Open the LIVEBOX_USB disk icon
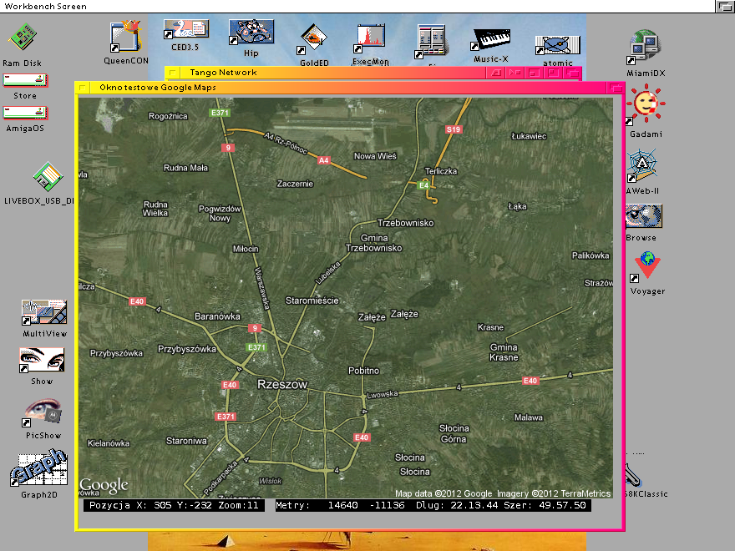 [48, 177]
